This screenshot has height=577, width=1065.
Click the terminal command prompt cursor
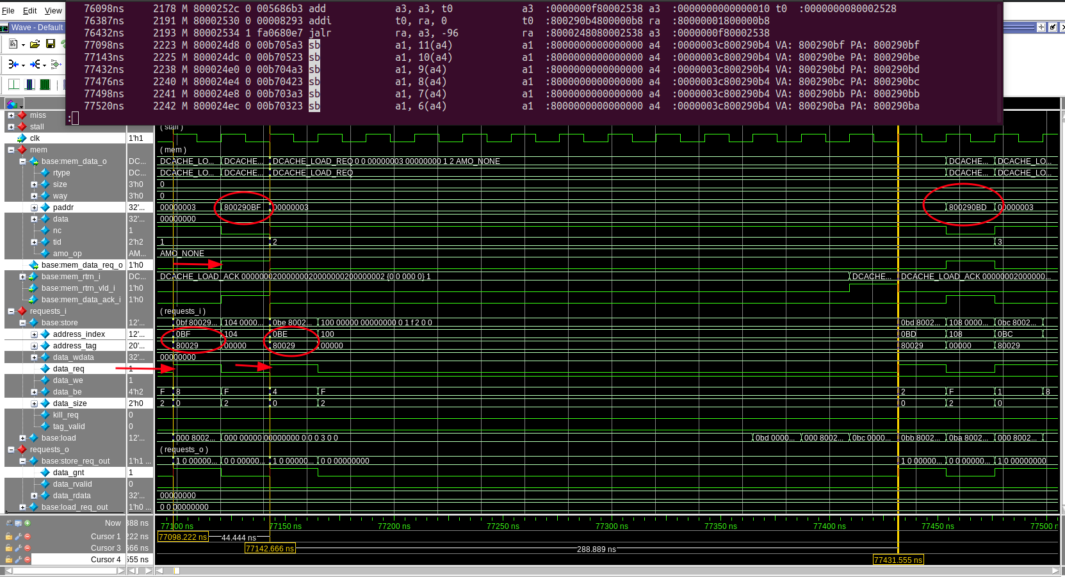point(75,118)
